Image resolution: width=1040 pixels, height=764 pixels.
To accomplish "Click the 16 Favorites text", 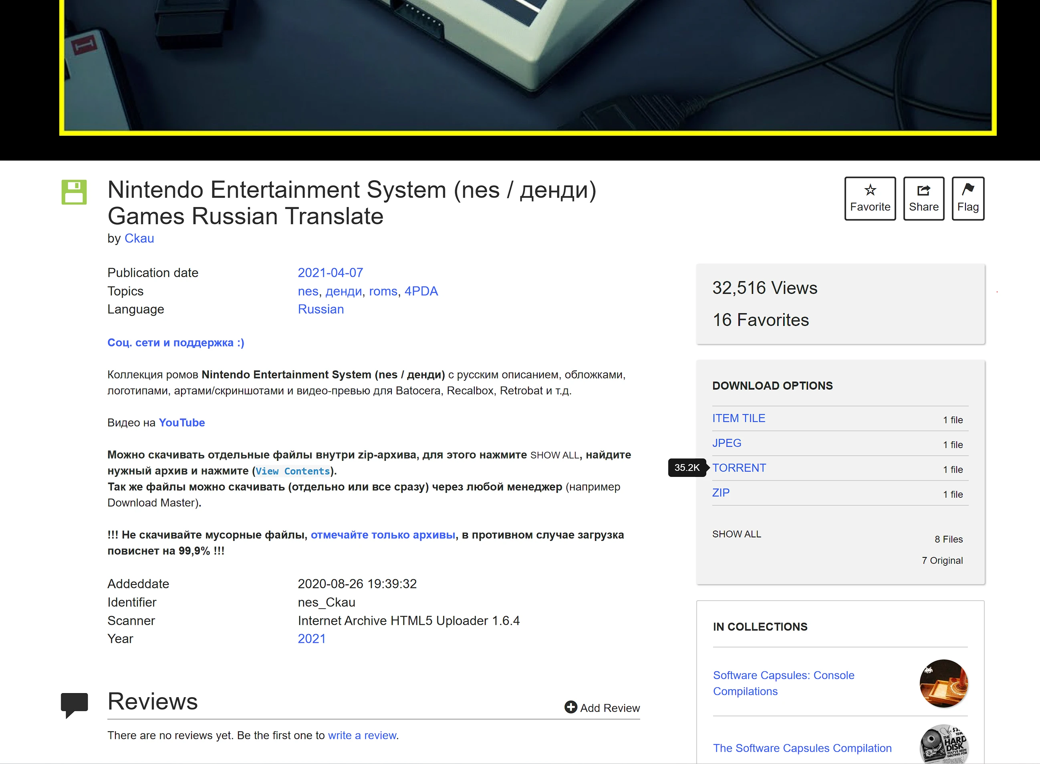I will click(760, 320).
